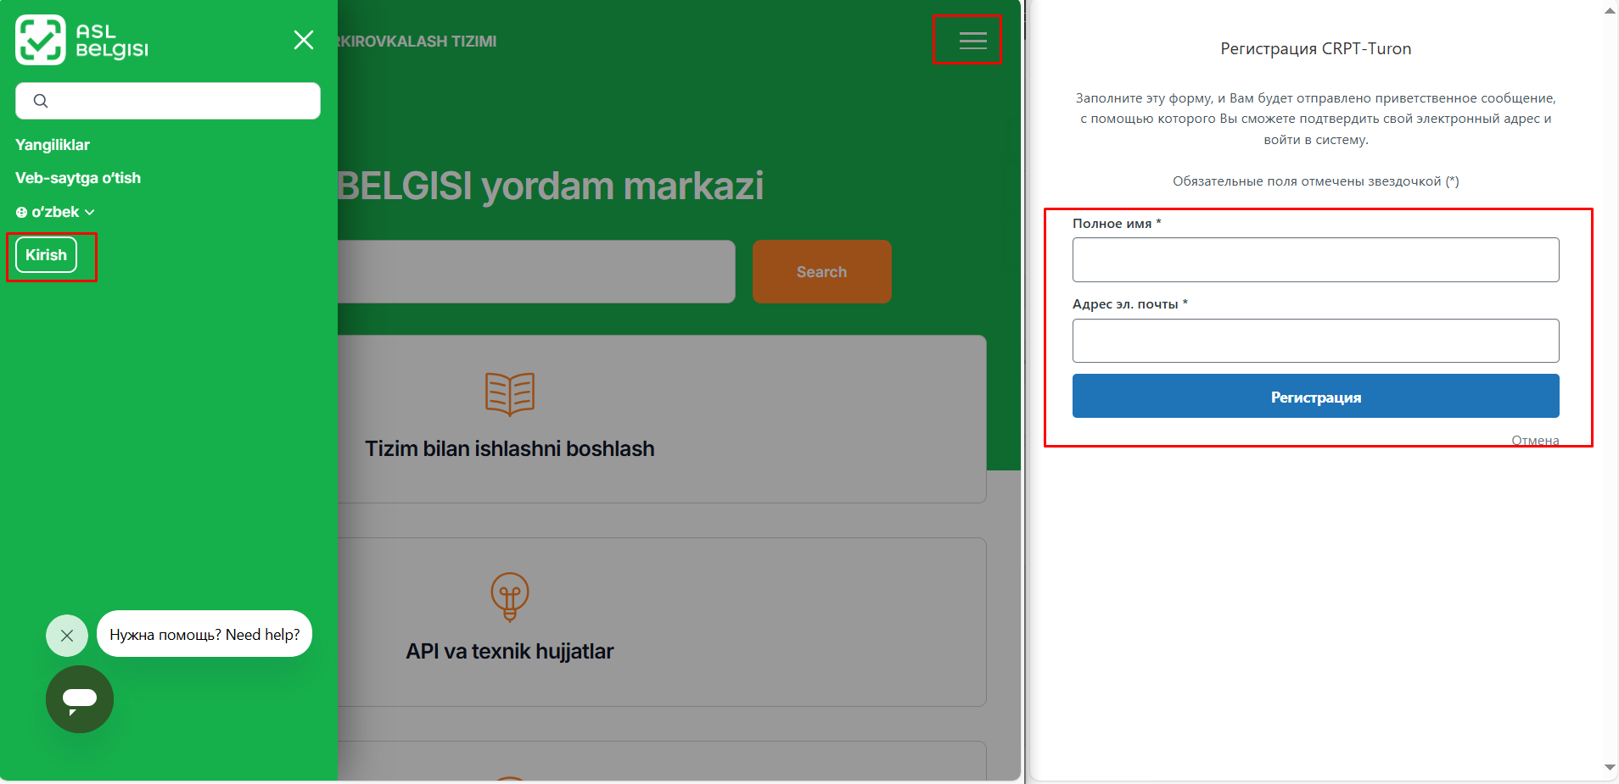This screenshot has height=784, width=1619.
Task: Click the Регистрация CRPT-Turon heading
Action: [1315, 49]
